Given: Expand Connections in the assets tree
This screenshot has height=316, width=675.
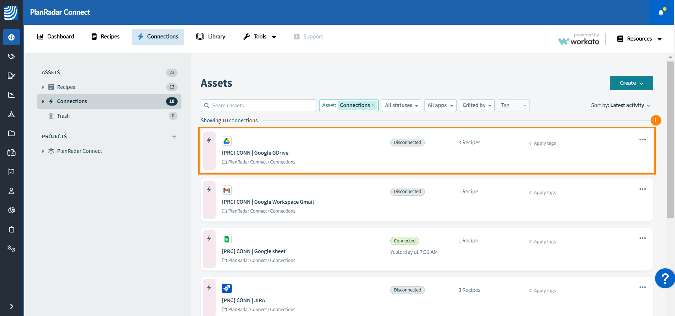Looking at the screenshot, I should coord(43,101).
